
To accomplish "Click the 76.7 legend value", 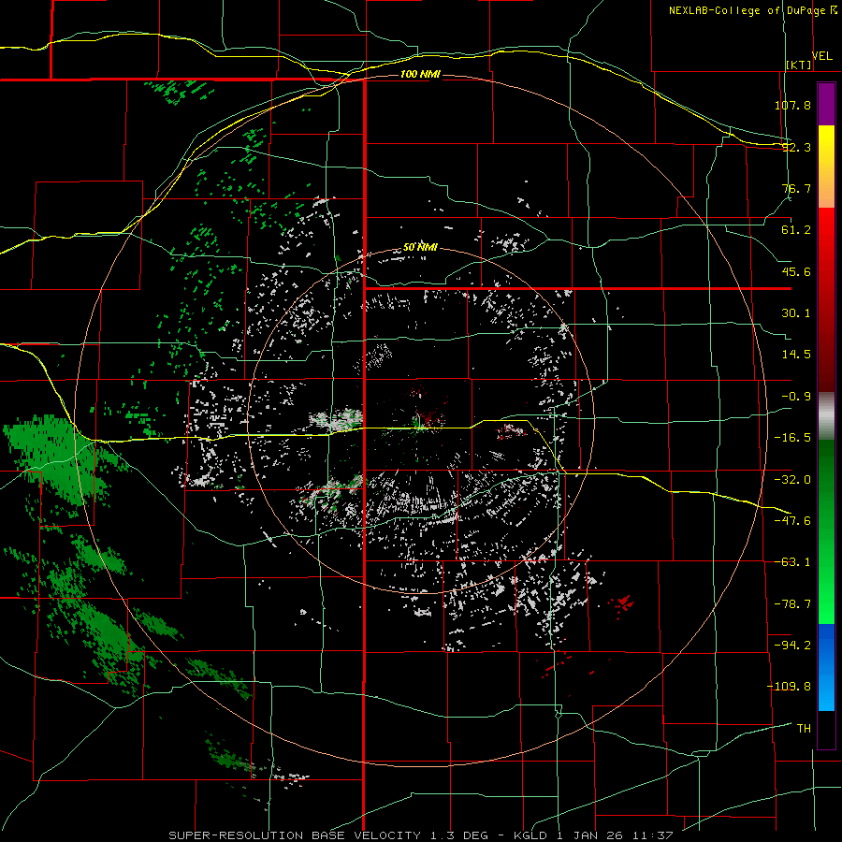I will 796,188.
